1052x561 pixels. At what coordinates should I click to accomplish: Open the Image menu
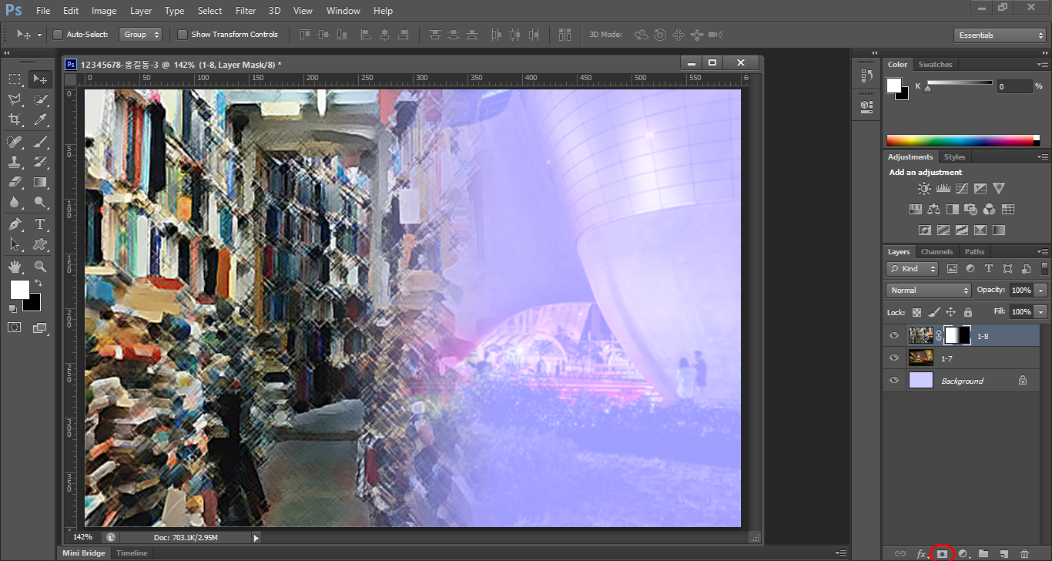click(104, 11)
